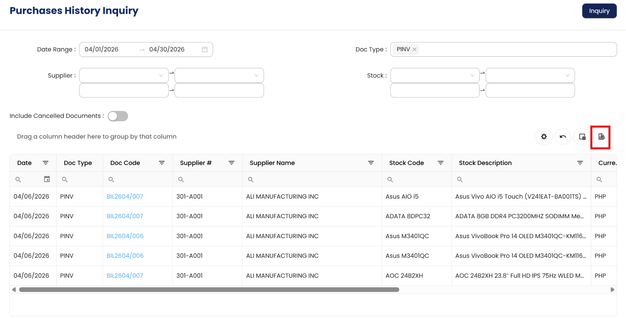The image size is (626, 318).
Task: Click the 04/01/2026 start date field
Action: click(x=101, y=49)
